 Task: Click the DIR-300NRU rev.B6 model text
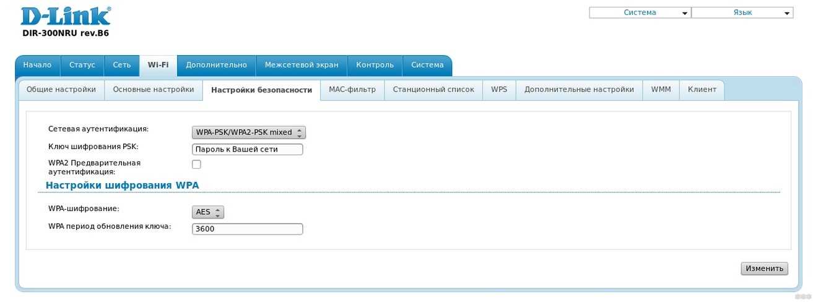click(x=66, y=33)
